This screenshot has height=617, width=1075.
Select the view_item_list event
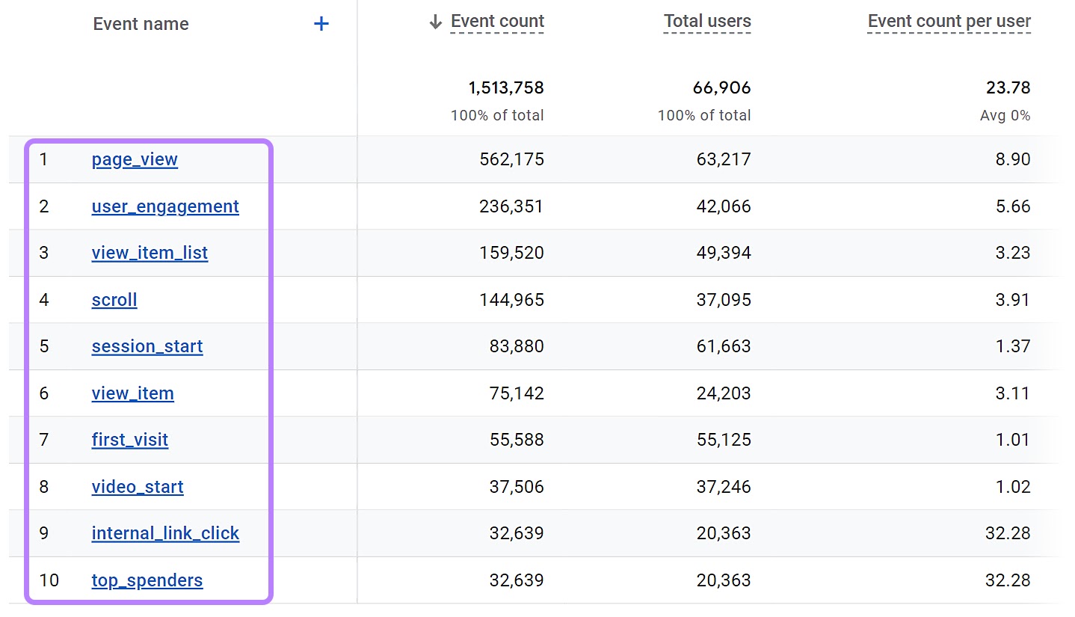[150, 253]
